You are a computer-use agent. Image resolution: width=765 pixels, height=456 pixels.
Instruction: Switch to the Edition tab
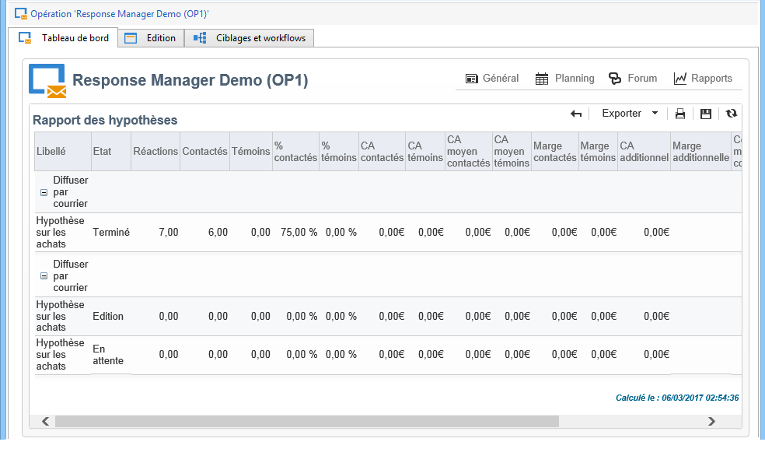click(151, 38)
